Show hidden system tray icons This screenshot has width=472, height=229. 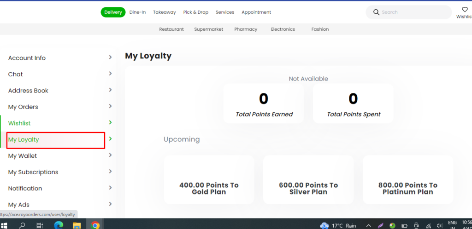368,226
